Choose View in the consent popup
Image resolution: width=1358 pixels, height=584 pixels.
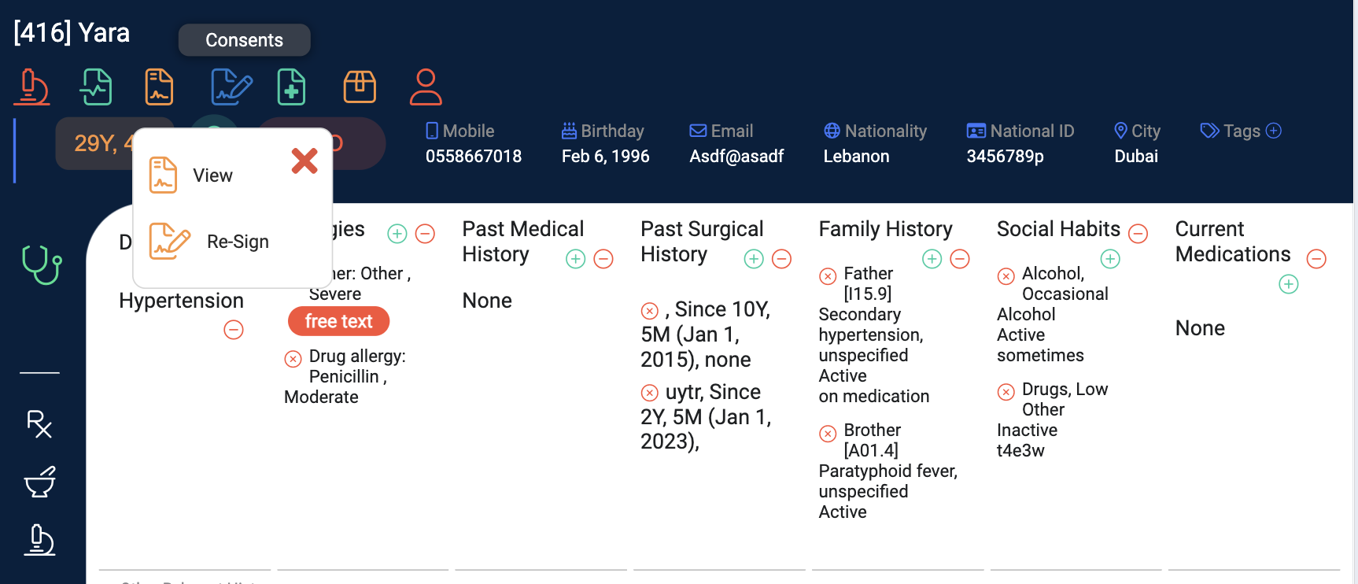tap(212, 176)
